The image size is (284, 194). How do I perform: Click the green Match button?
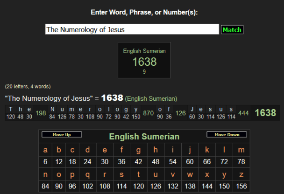232,30
